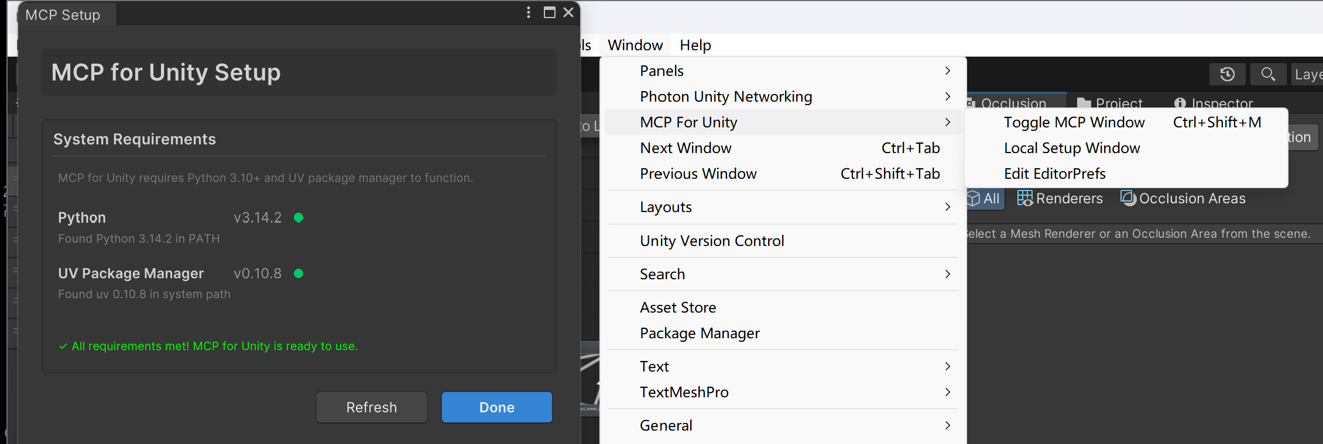Maximize the MCP Setup window
The height and width of the screenshot is (444, 1323).
coord(550,12)
